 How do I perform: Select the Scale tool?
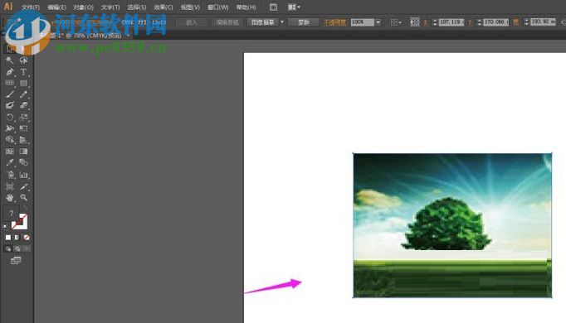[23, 117]
